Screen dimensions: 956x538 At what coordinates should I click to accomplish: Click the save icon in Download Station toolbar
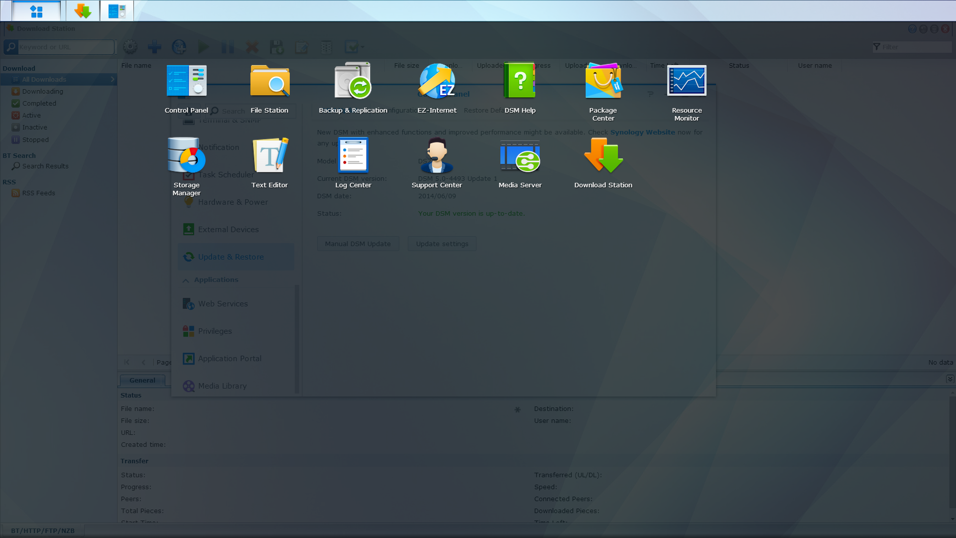(276, 47)
